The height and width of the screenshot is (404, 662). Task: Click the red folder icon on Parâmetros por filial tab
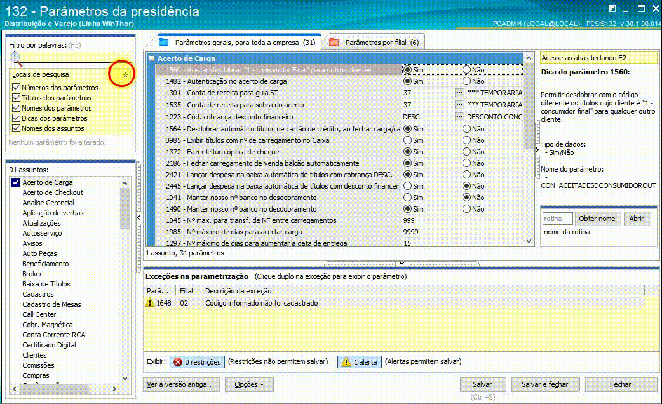[334, 42]
